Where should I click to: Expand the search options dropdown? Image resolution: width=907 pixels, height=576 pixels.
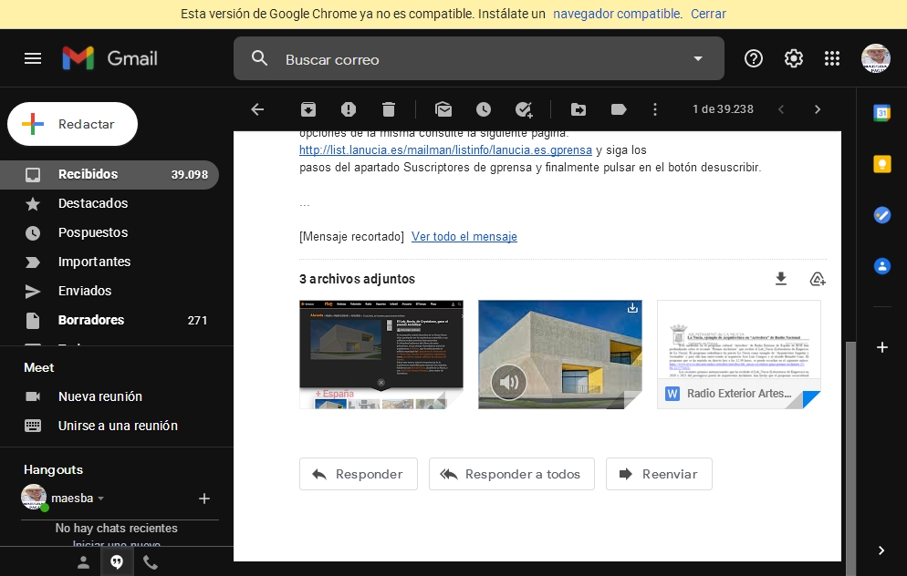coord(698,58)
